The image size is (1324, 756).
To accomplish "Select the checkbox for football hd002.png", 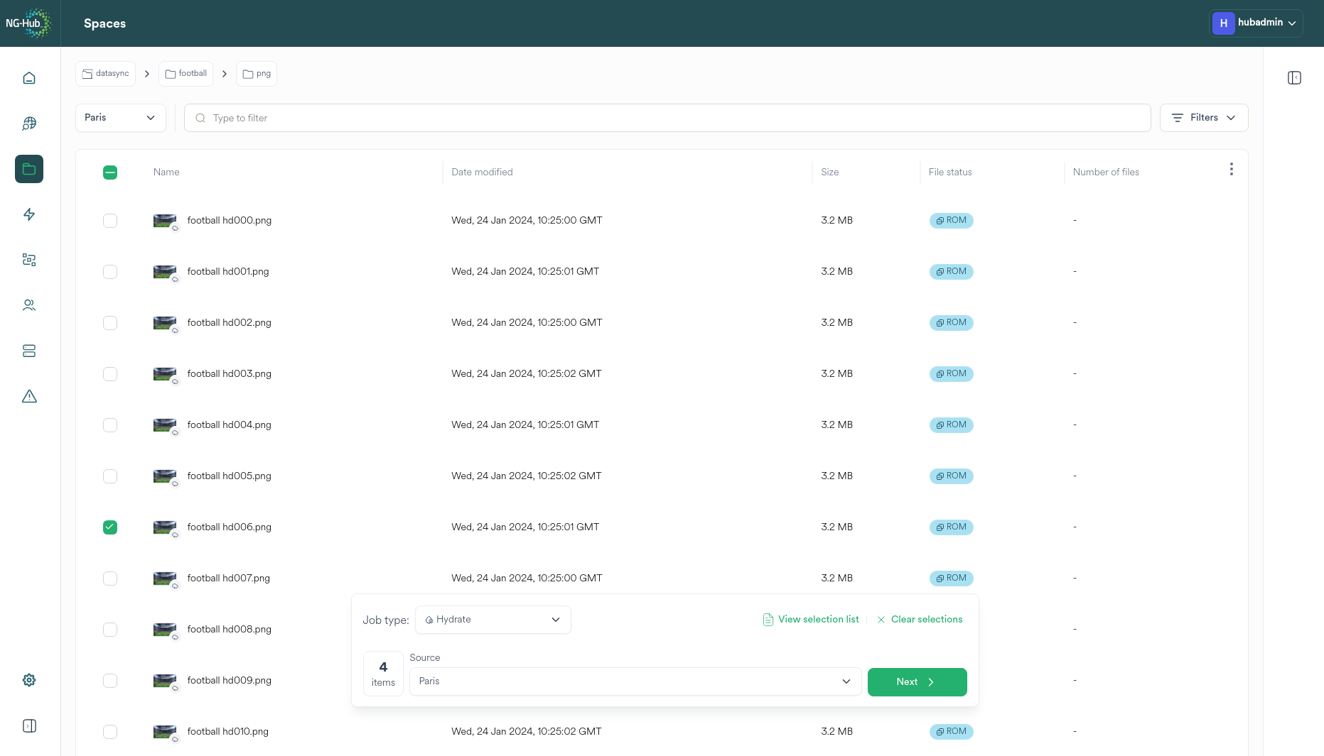I will (110, 323).
